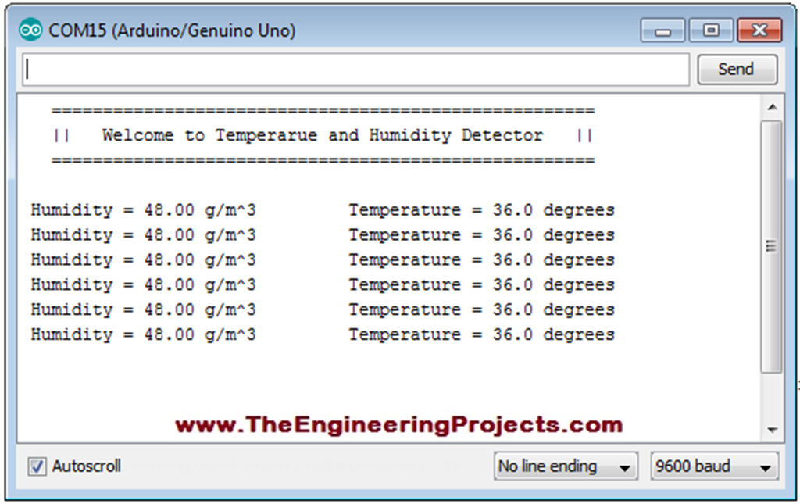The image size is (800, 504).
Task: Open the 9600 baud dropdown
Action: (x=714, y=466)
